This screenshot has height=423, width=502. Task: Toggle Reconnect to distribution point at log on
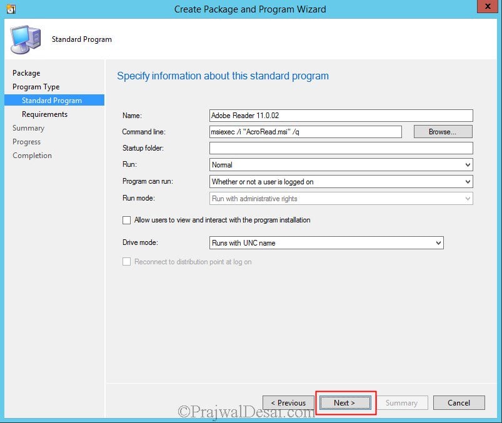(126, 262)
